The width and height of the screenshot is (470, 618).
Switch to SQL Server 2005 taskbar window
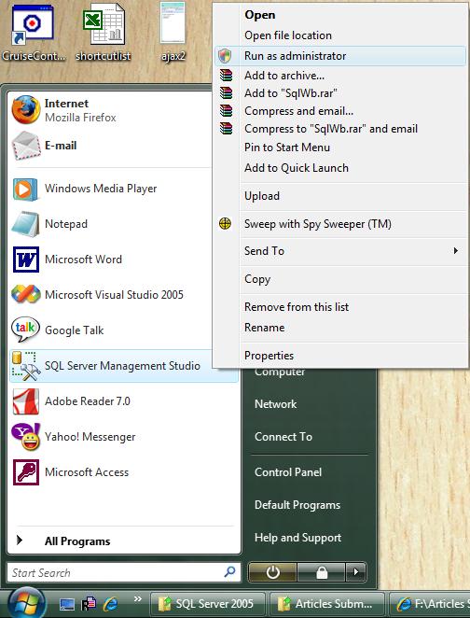(207, 604)
